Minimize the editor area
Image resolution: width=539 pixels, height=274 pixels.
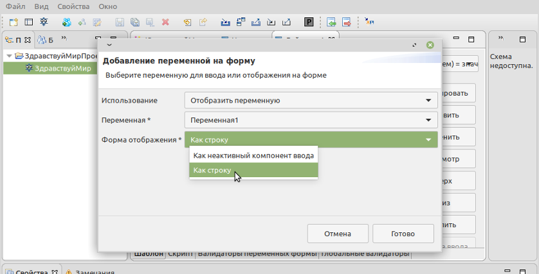(x=456, y=39)
